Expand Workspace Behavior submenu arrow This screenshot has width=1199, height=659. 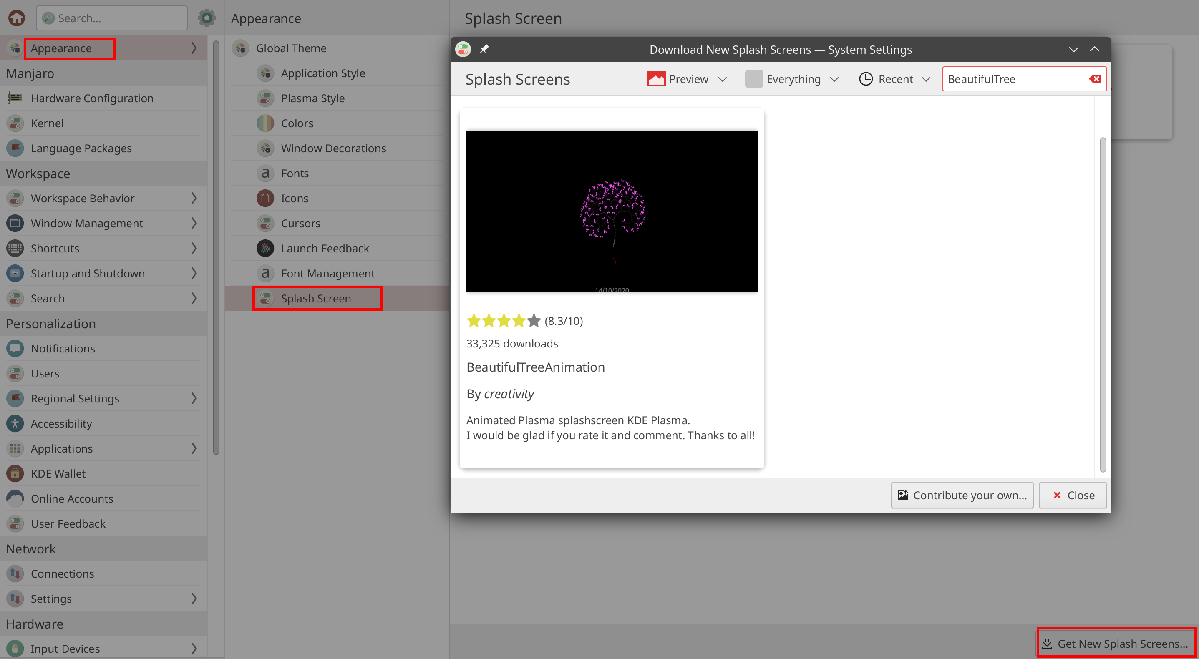[194, 198]
